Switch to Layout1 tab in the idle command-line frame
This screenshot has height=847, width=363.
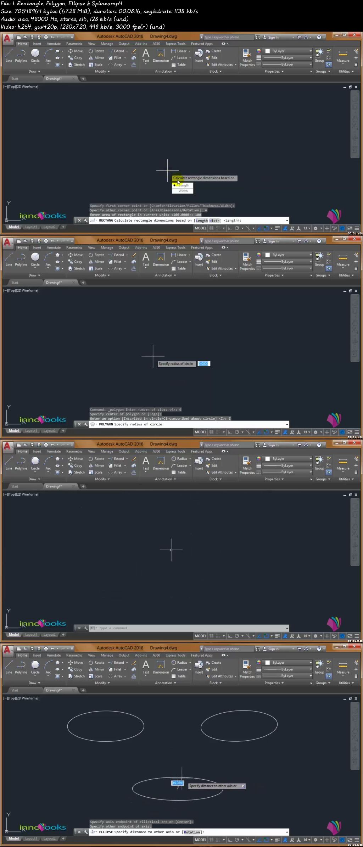click(31, 635)
